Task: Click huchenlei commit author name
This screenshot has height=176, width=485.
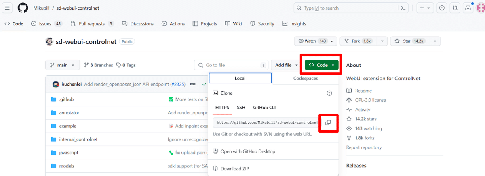Action: pos(72,84)
